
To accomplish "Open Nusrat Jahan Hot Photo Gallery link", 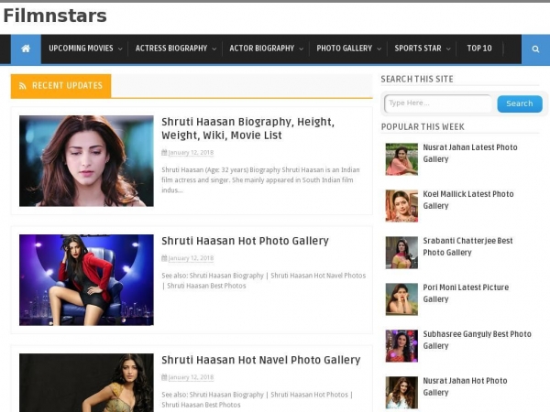I will tap(465, 386).
